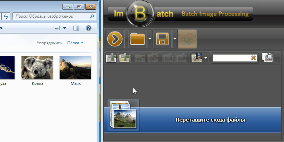The height and width of the screenshot is (142, 284).
Task: Open the stacked images gear settings
Action: click(268, 57)
